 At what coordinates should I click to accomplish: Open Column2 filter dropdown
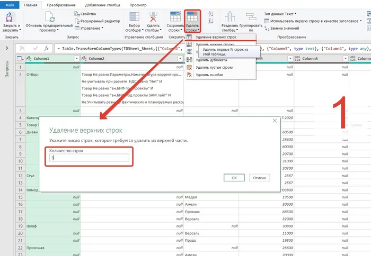[180, 58]
